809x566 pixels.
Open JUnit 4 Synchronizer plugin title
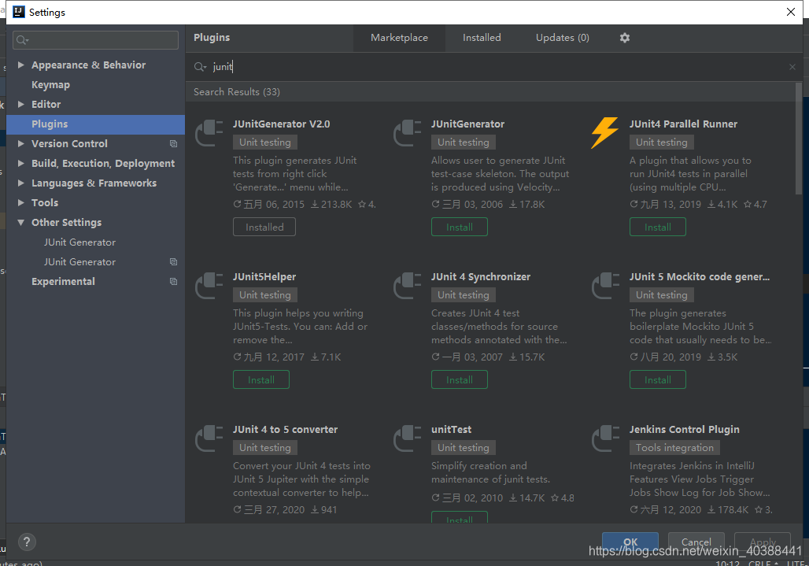point(480,276)
